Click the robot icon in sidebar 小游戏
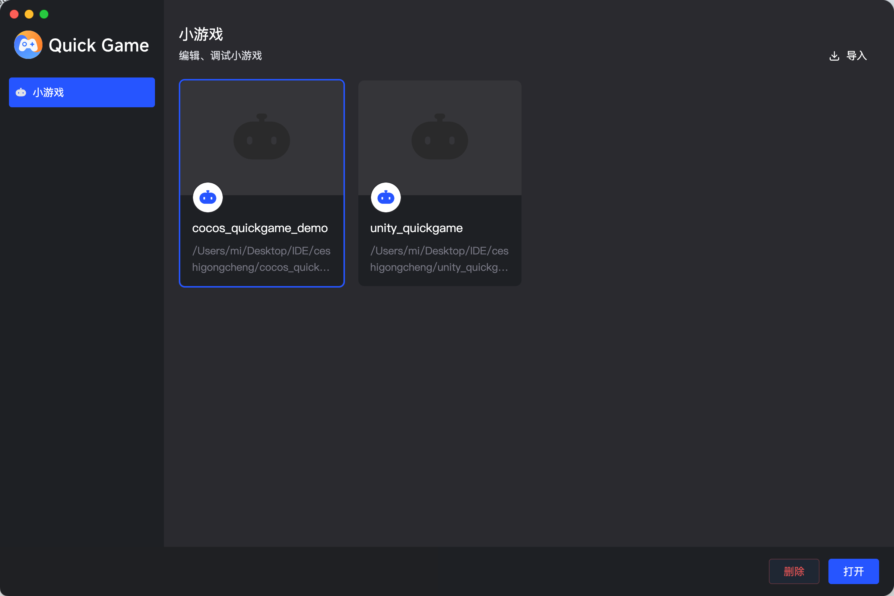Viewport: 894px width, 596px height. (21, 92)
